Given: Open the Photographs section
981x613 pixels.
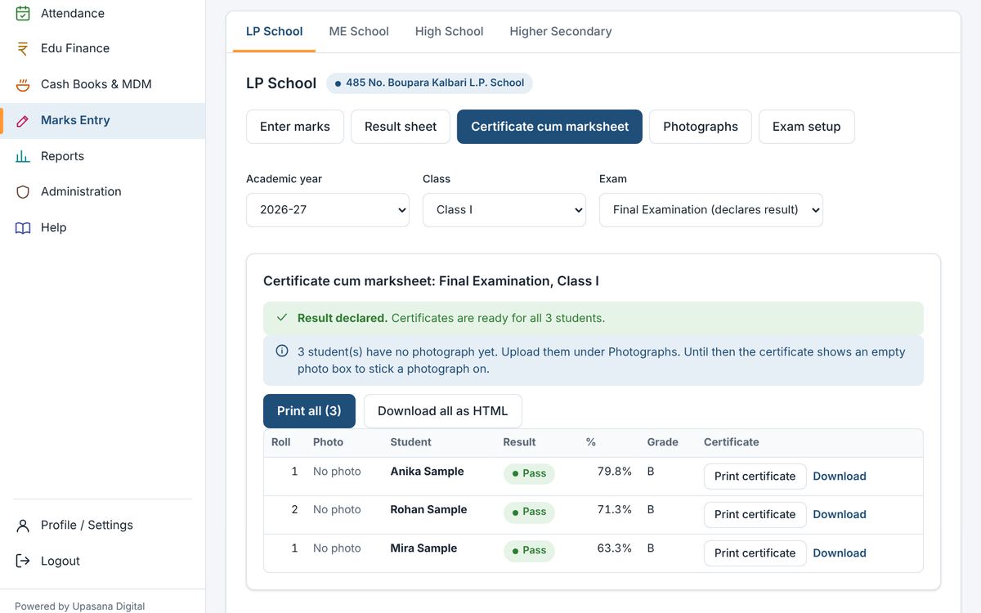Looking at the screenshot, I should [701, 127].
